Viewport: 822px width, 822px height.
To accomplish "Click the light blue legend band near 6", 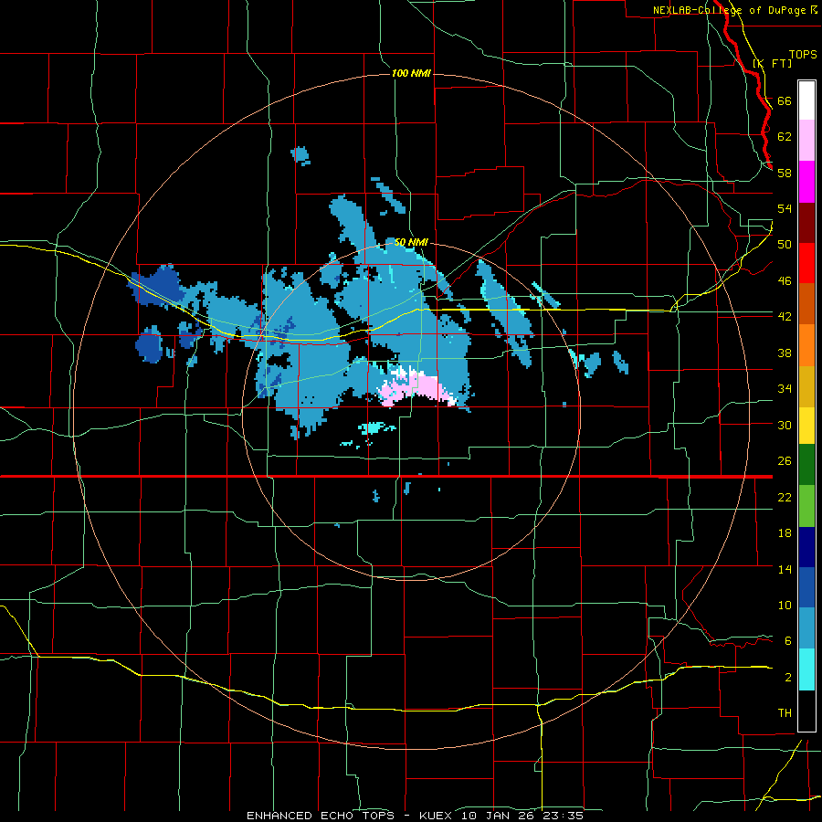I will point(806,628).
